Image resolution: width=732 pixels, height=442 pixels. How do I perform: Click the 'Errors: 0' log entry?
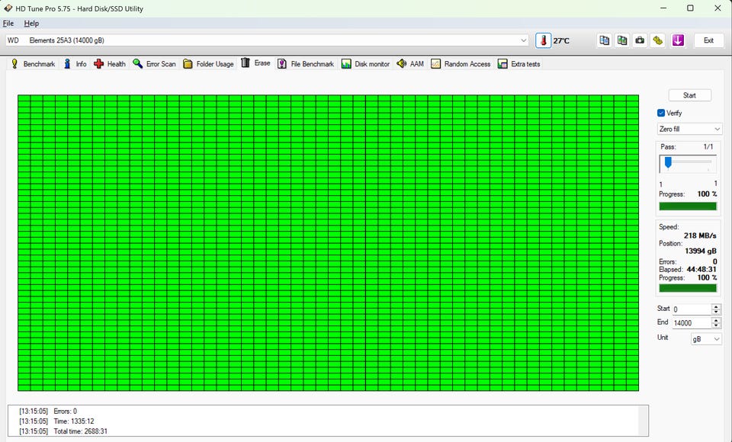tap(66, 412)
